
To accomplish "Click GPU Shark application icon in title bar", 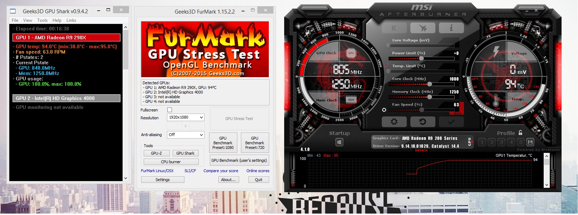I will pos(13,11).
